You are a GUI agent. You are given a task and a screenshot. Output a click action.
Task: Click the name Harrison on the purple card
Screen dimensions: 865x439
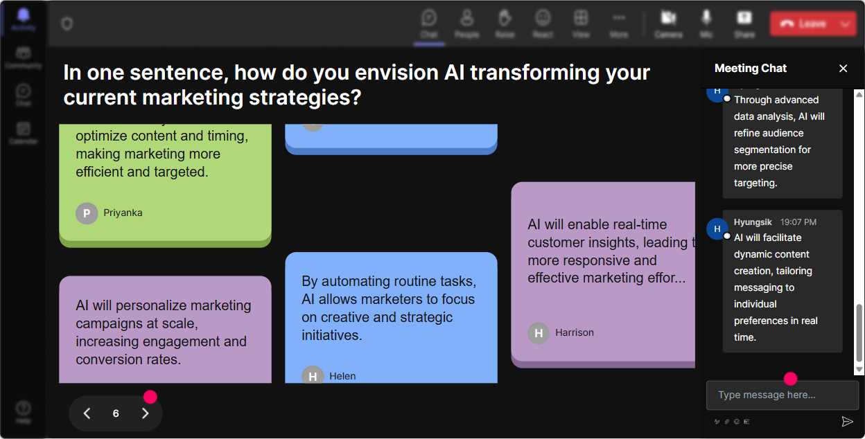pyautogui.click(x=575, y=333)
